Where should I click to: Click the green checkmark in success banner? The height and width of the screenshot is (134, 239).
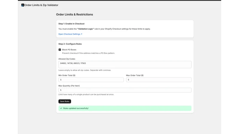tap(61, 108)
